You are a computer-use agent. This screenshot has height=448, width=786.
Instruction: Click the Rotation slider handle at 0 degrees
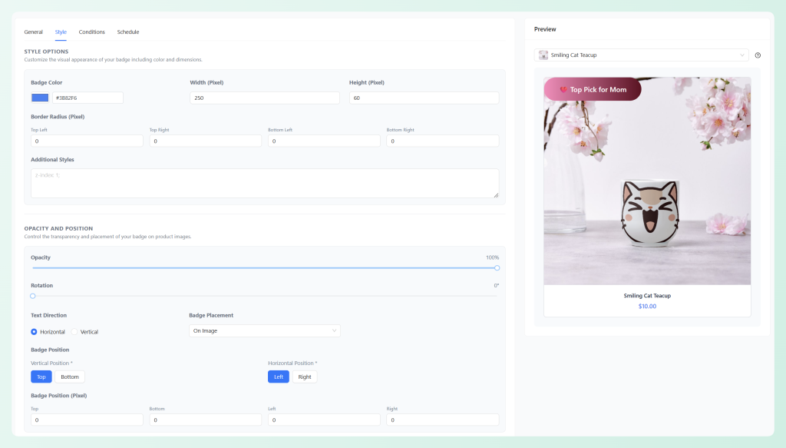point(32,296)
